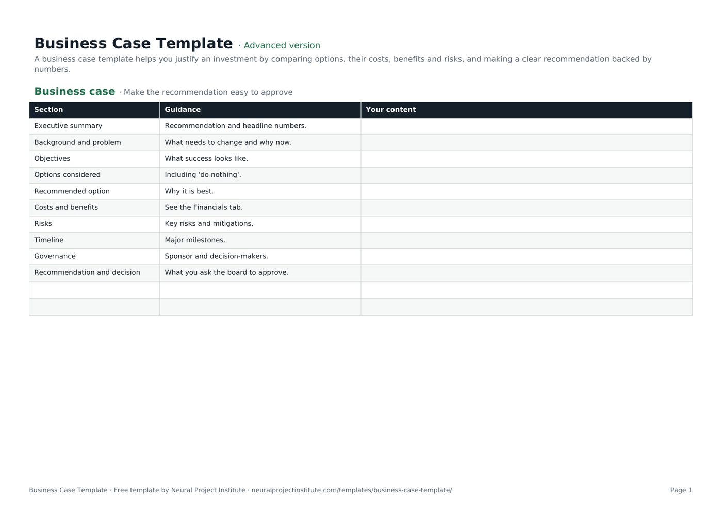Click the intro paragraph about justifying an investment

point(343,64)
